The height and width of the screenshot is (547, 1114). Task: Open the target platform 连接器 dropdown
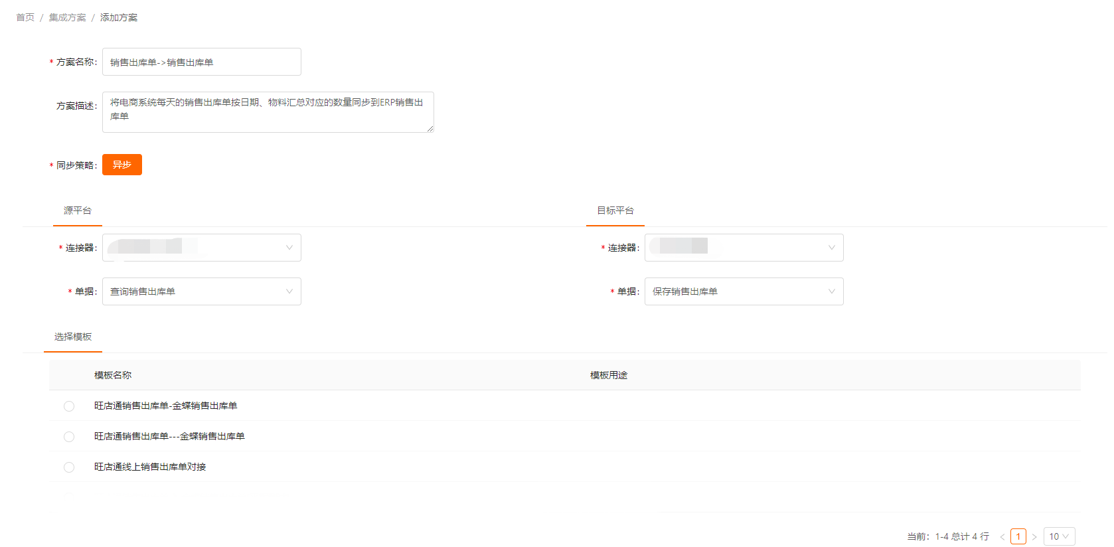744,248
